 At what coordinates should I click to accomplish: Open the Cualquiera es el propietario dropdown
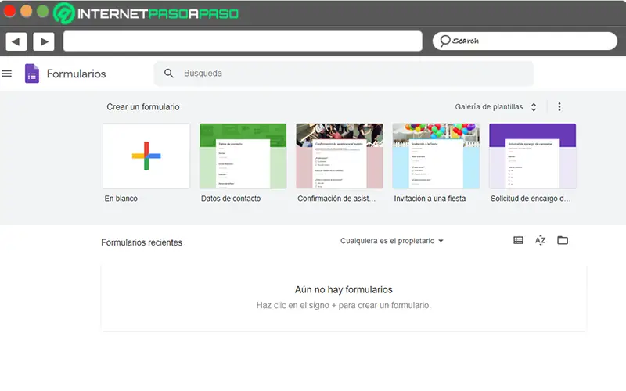point(392,241)
